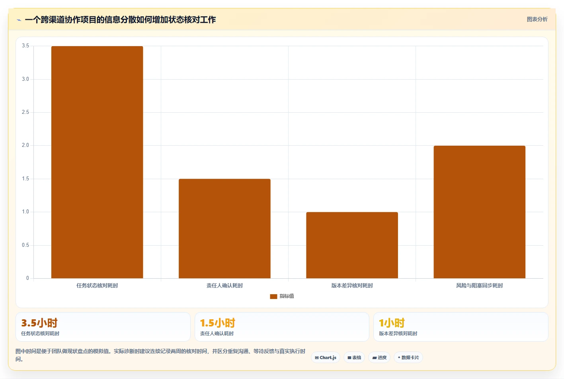Click the y-axis value 3.5
This screenshot has height=379, width=564.
coord(25,46)
